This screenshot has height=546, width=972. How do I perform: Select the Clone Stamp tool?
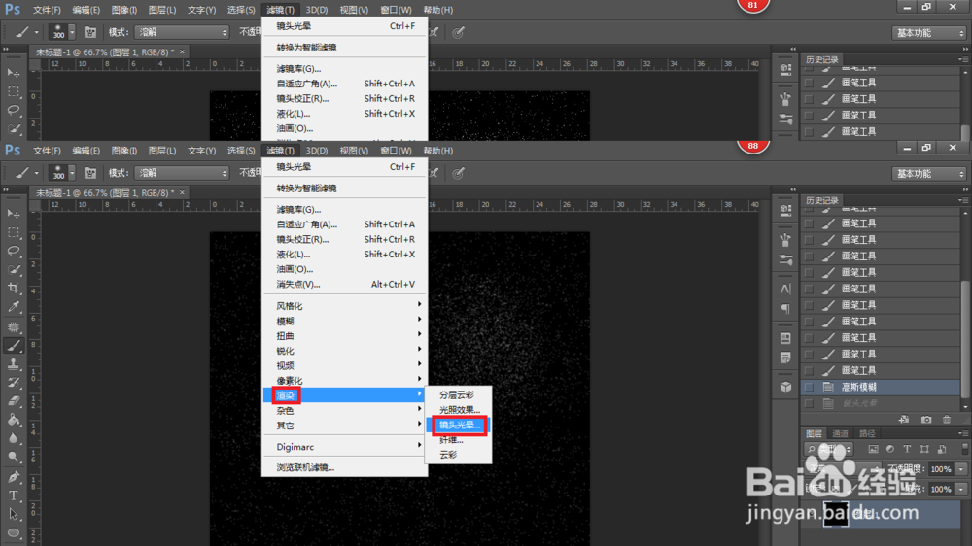click(14, 364)
